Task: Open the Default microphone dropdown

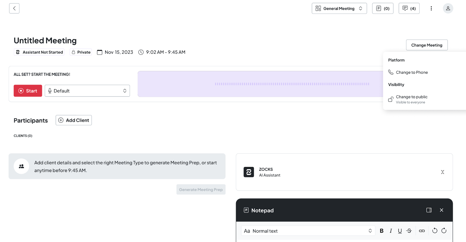Action: tap(87, 91)
